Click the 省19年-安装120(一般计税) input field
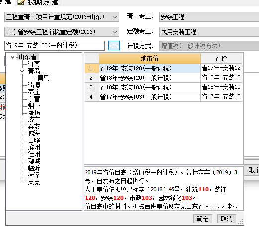Screen dimensions: 259x230 pyautogui.click(x=55, y=46)
